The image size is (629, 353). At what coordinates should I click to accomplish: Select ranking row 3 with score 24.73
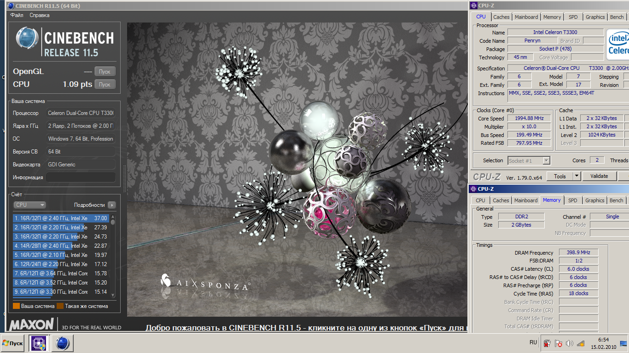[x=61, y=237]
